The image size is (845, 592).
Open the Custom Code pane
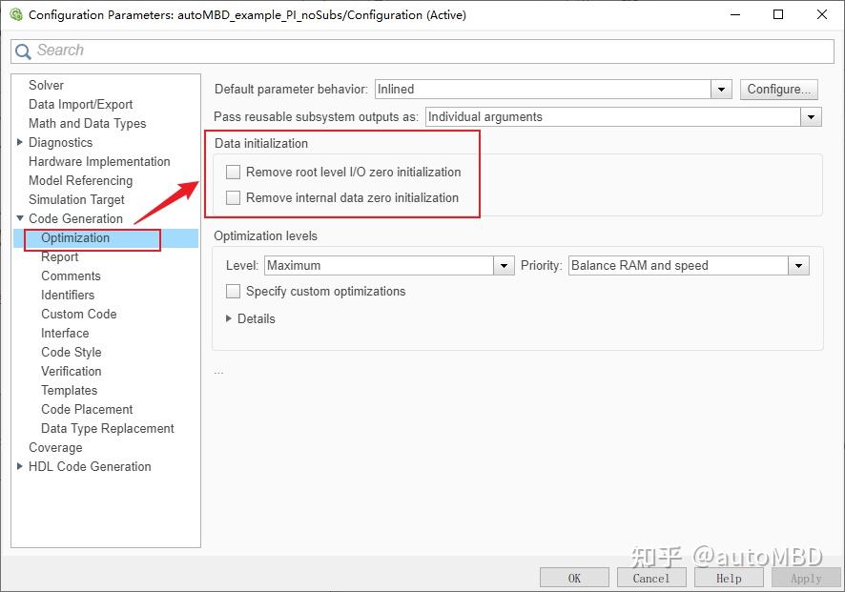pos(79,314)
